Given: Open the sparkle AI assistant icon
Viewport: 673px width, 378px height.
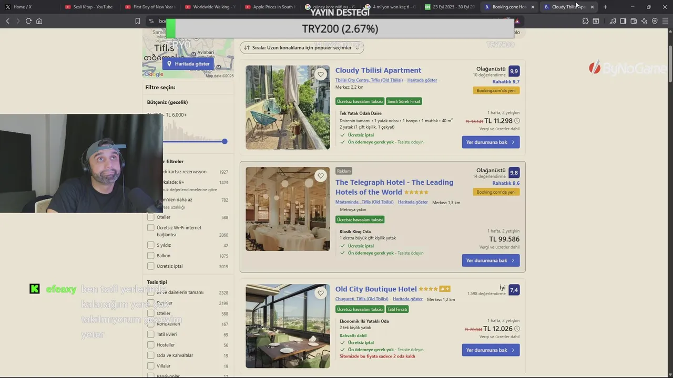Looking at the screenshot, I should coord(644,21).
